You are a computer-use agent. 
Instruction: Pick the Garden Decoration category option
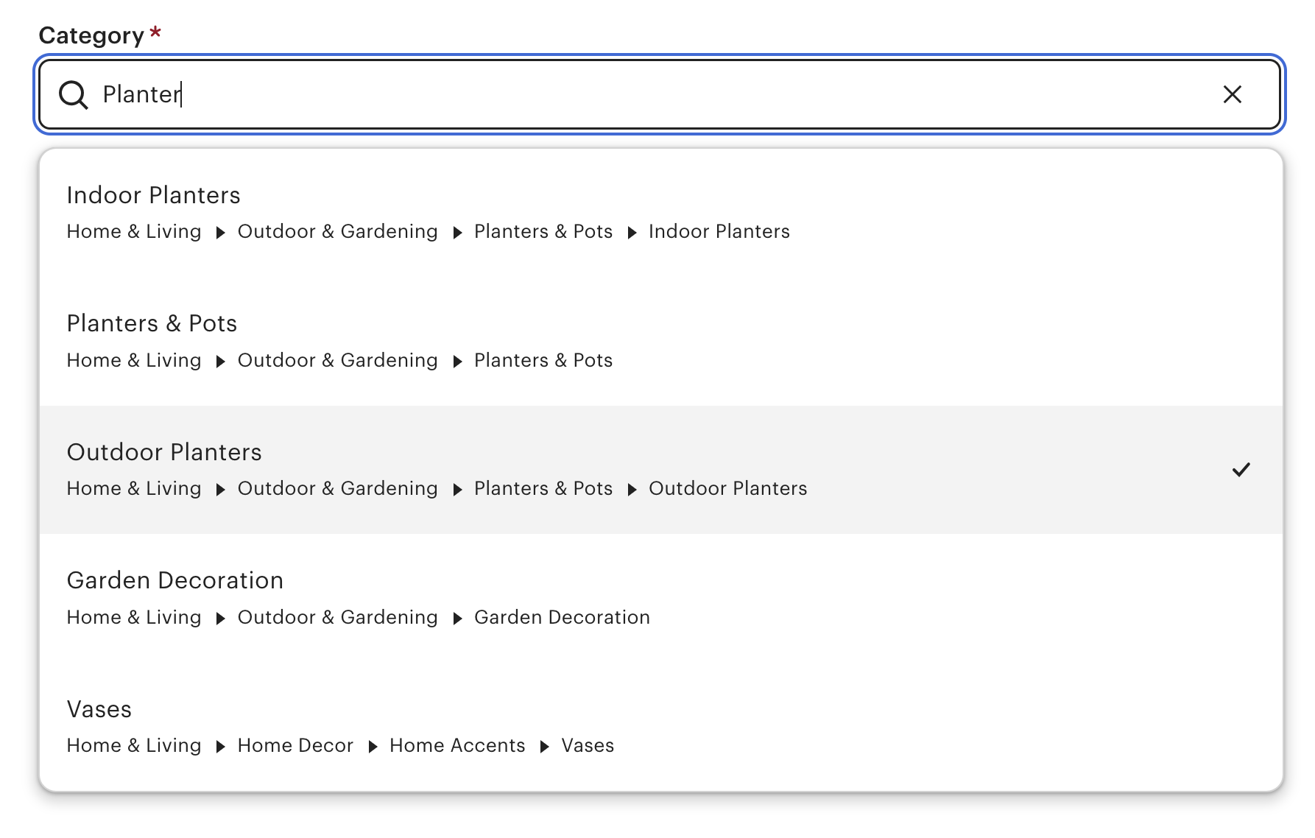point(661,598)
